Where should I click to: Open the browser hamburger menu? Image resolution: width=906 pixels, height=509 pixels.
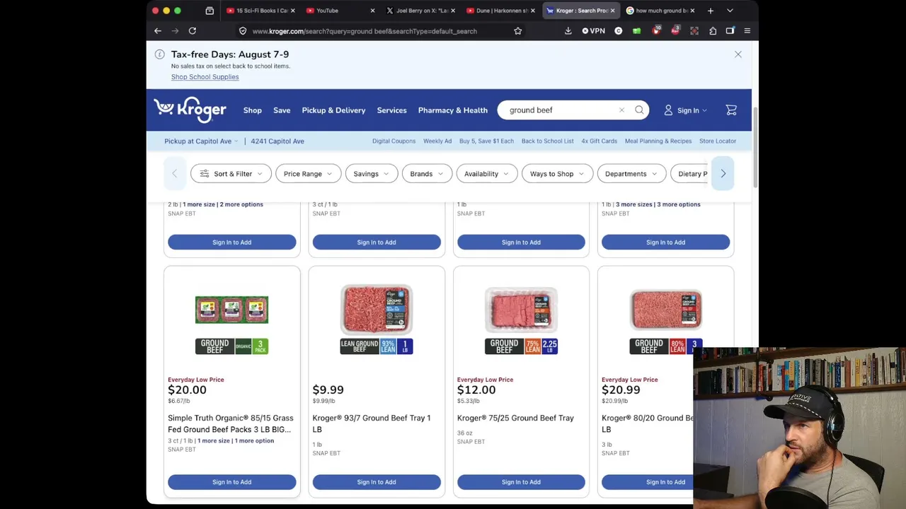(x=747, y=31)
